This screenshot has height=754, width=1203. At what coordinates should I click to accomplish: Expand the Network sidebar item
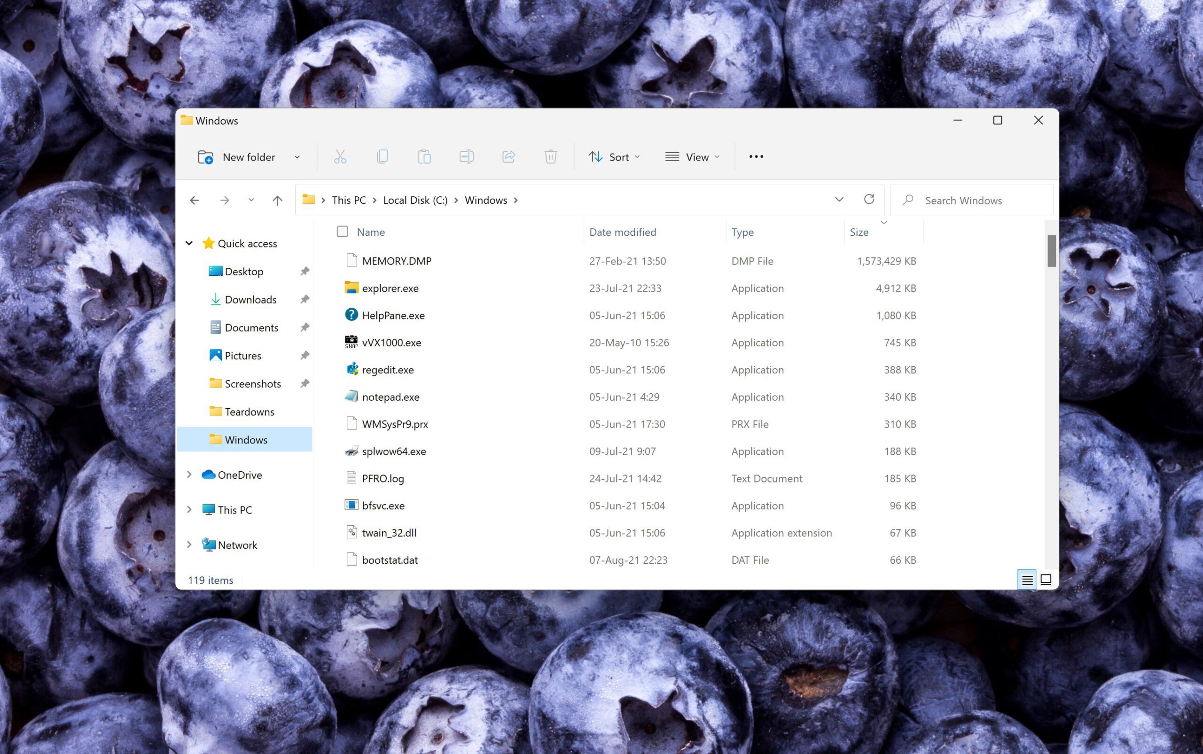click(189, 544)
